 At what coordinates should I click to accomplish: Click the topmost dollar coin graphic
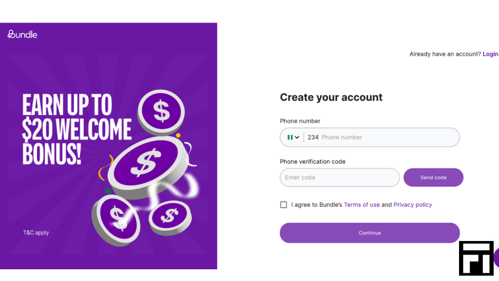pos(161,112)
